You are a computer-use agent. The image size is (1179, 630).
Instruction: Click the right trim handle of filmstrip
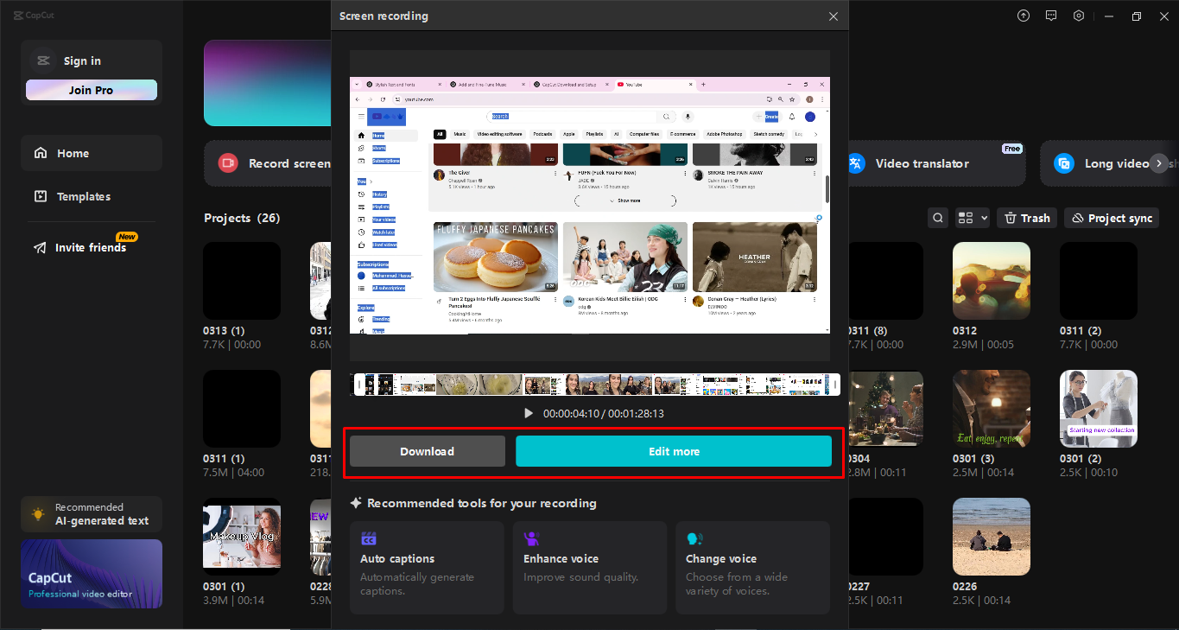point(835,385)
